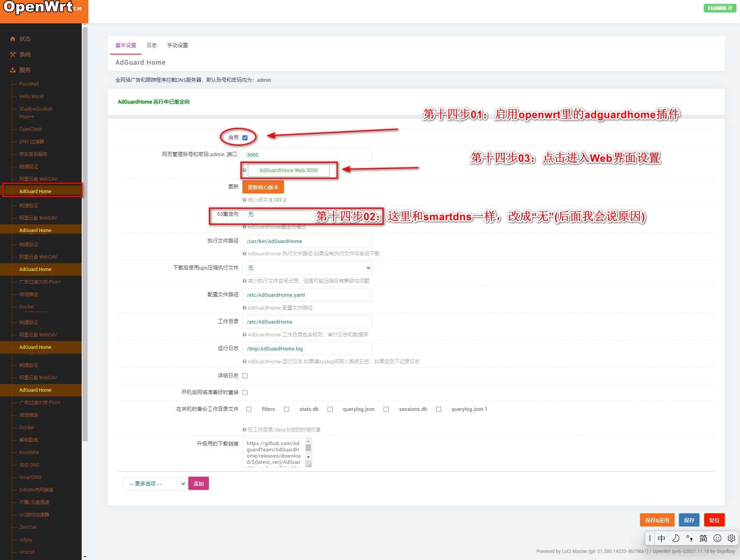The image size is (740, 560).
Task: Toggle the IME moon half-width icon
Action: click(x=675, y=538)
